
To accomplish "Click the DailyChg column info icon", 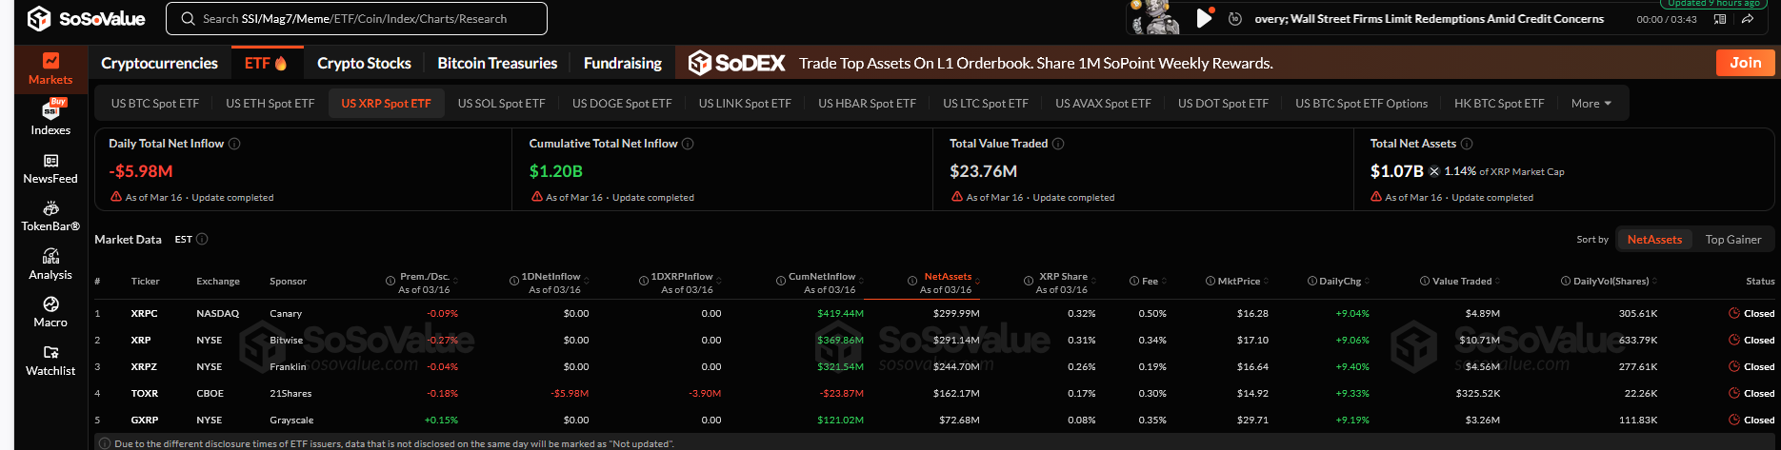I will pos(1312,282).
